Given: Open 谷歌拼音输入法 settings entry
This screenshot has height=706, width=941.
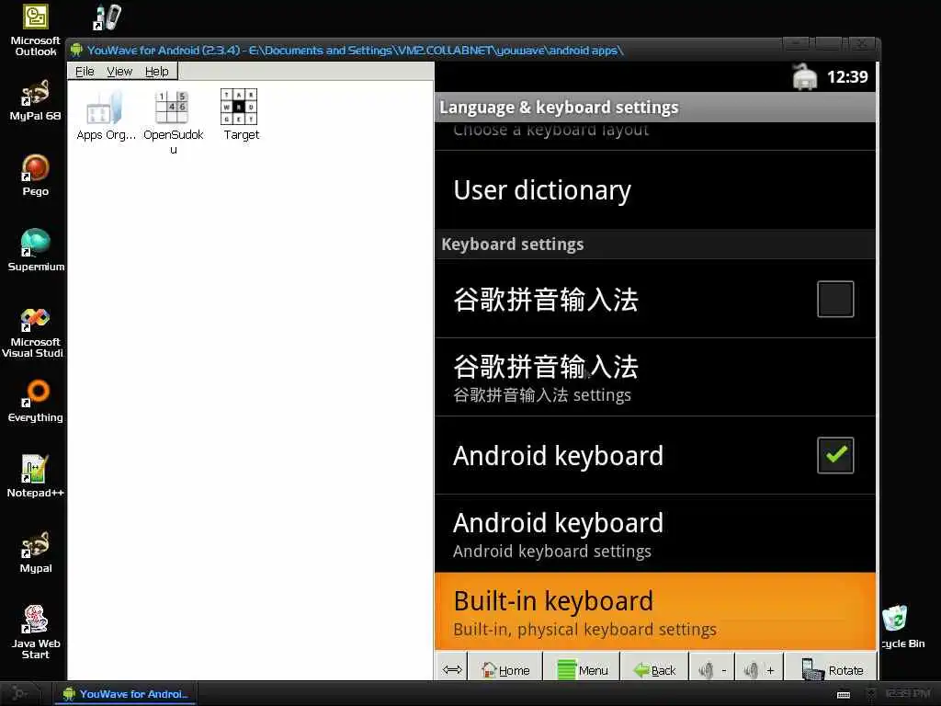Looking at the screenshot, I should (655, 377).
